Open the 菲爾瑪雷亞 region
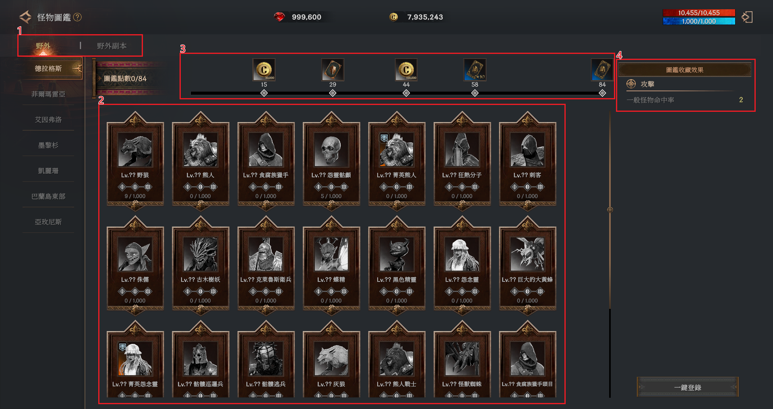773x409 pixels. [x=48, y=94]
